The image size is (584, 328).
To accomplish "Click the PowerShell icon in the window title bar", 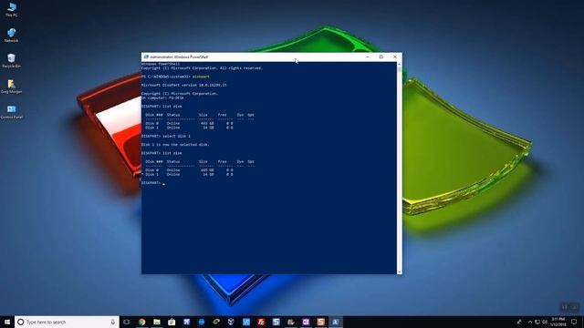I will point(146,56).
